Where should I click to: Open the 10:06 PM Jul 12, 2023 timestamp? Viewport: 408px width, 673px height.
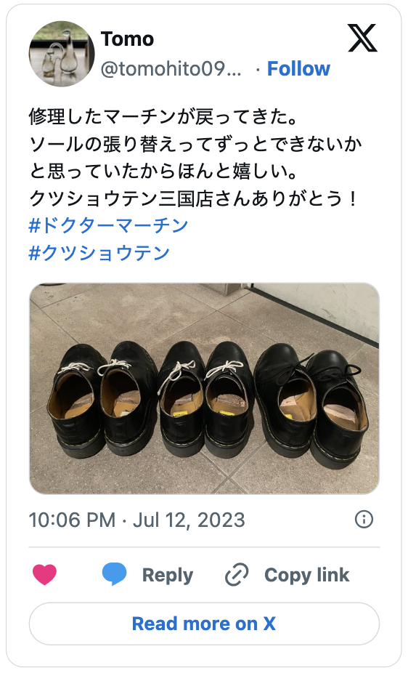pos(136,520)
